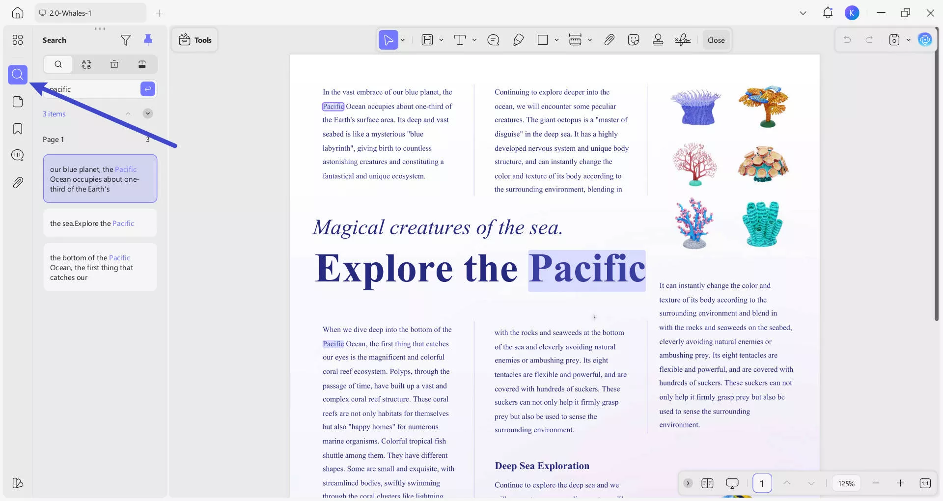Open the Tools menu
The height and width of the screenshot is (501, 943).
[x=194, y=40]
